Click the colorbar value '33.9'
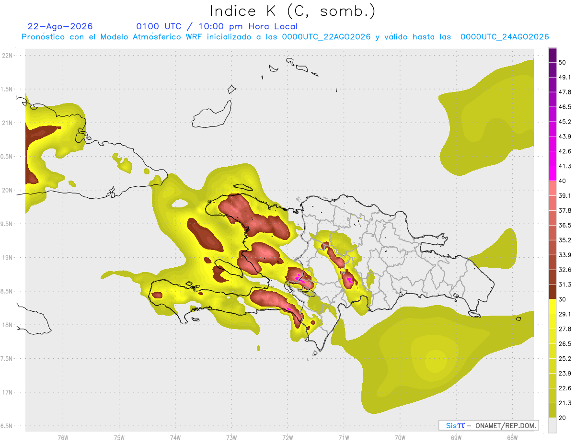This screenshot has width=575, height=444. (x=565, y=255)
